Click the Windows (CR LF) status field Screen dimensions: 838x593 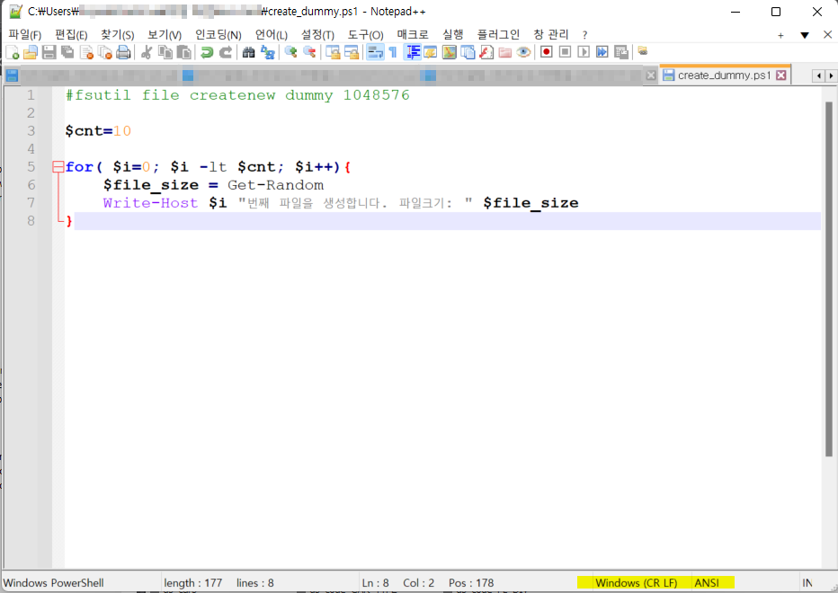click(636, 583)
